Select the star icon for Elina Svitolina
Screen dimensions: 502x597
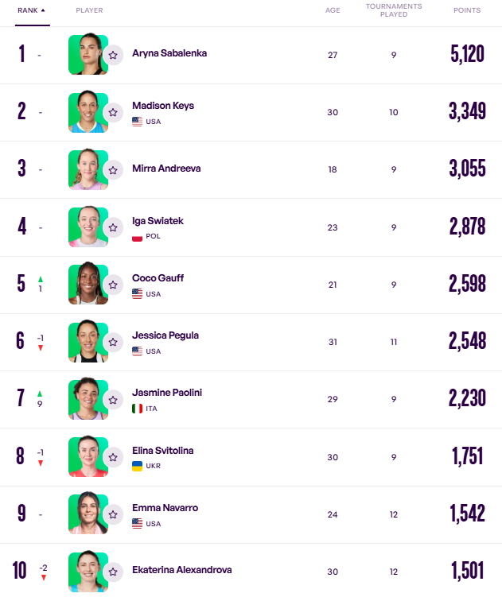point(113,457)
